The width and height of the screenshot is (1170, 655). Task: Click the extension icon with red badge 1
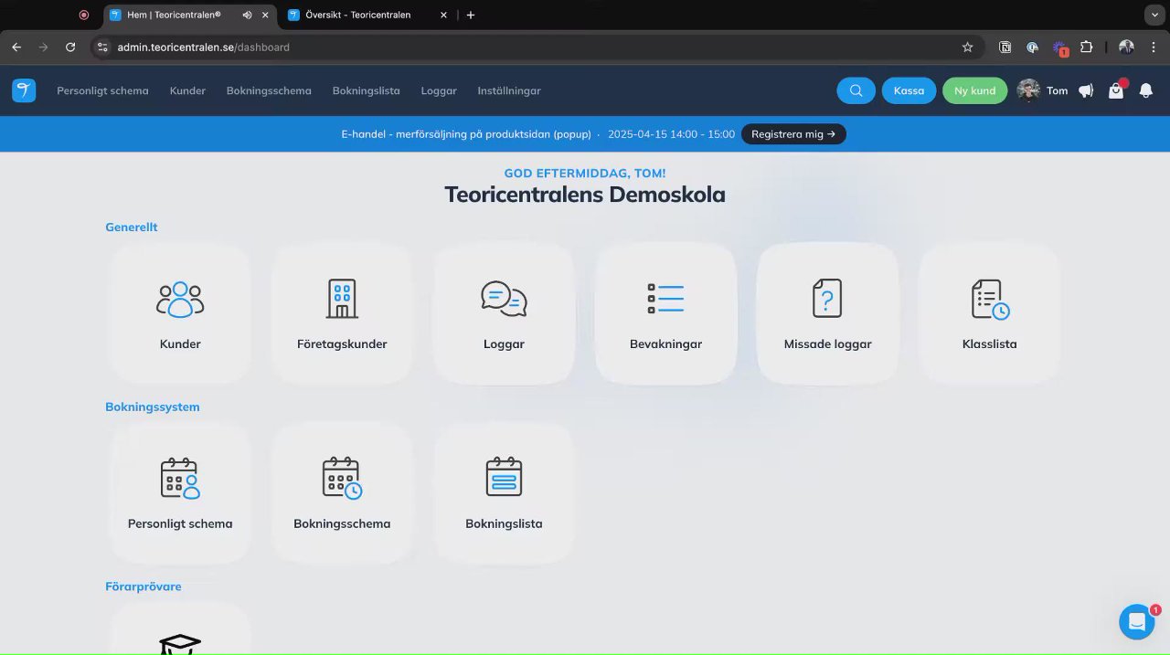1060,48
